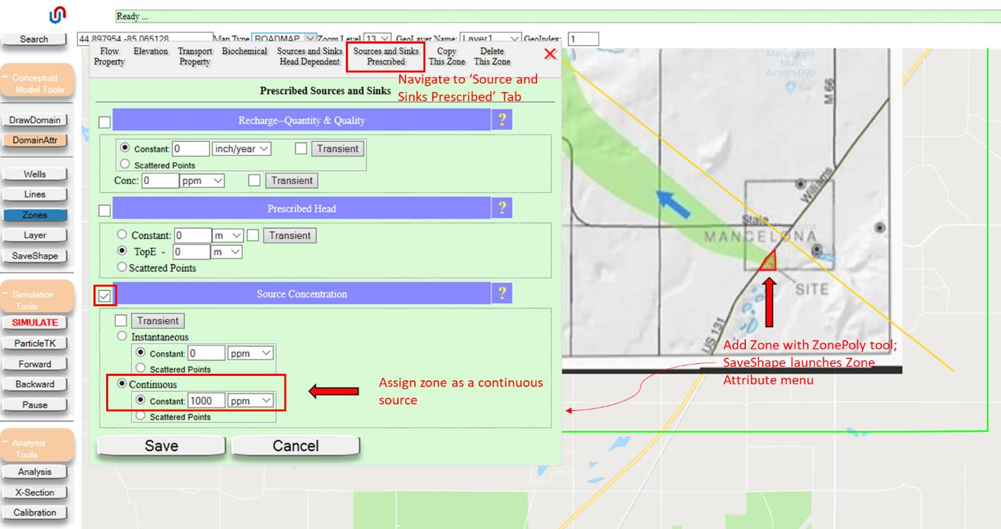This screenshot has height=529, width=1001.
Task: Click the Zones tool button
Action: pos(34,215)
